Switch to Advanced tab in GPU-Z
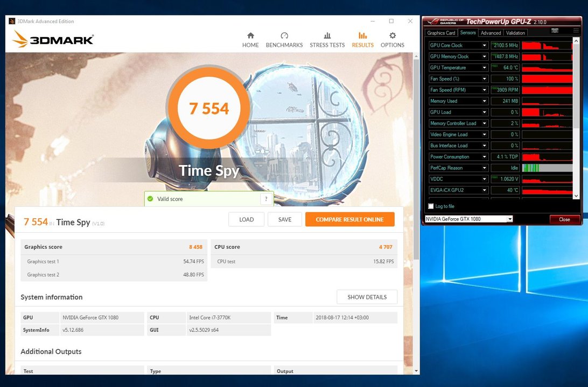The width and height of the screenshot is (588, 387). [491, 33]
